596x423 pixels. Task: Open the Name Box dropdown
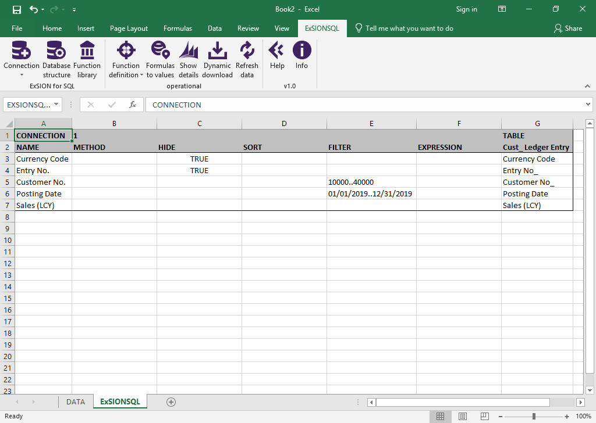click(x=56, y=105)
